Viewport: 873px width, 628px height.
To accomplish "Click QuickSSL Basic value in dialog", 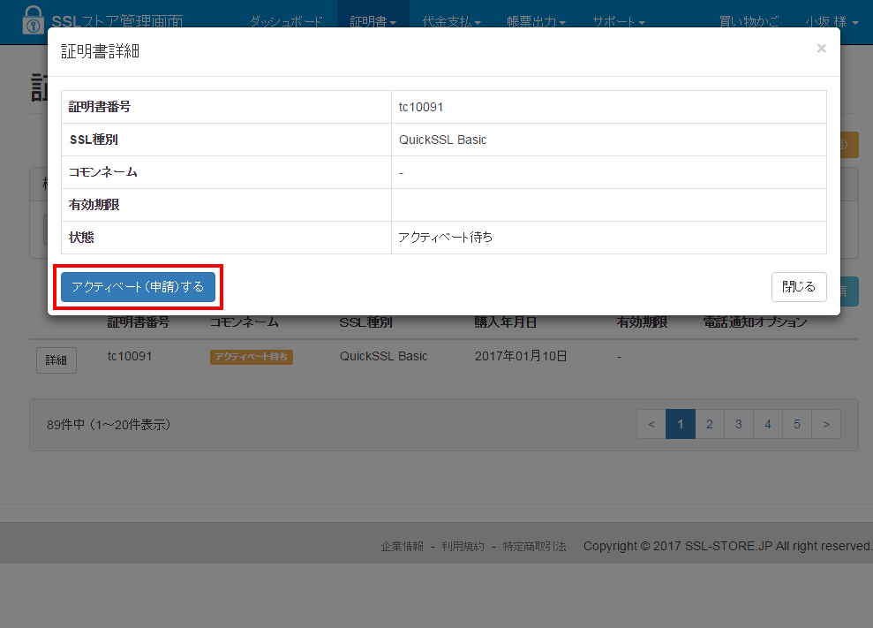I will (442, 140).
